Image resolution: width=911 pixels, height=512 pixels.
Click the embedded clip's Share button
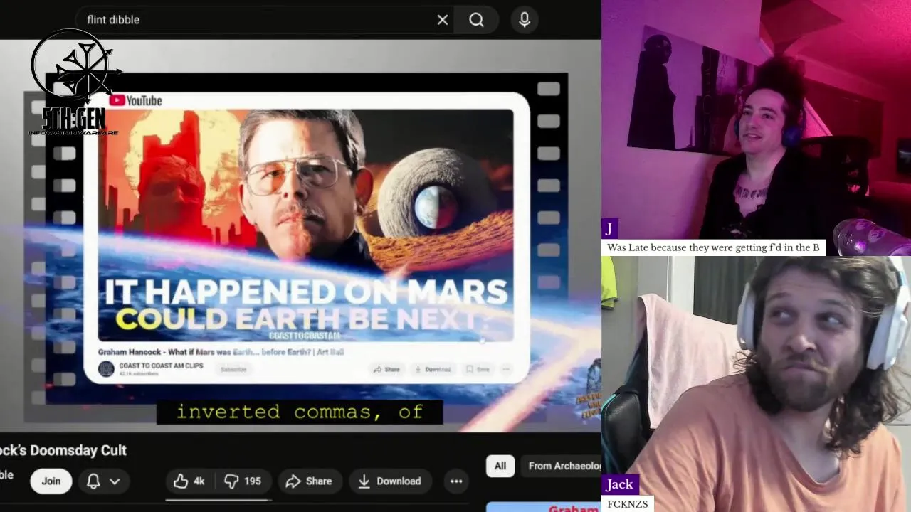pyautogui.click(x=386, y=369)
